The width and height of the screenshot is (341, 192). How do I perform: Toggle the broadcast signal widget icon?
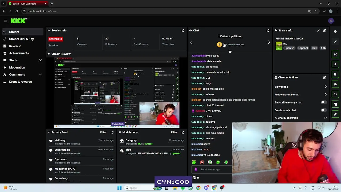click(x=335, y=94)
